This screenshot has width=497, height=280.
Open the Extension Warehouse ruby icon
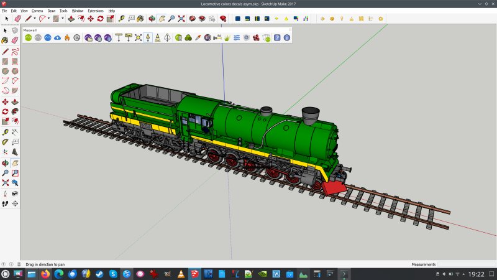click(x=223, y=19)
